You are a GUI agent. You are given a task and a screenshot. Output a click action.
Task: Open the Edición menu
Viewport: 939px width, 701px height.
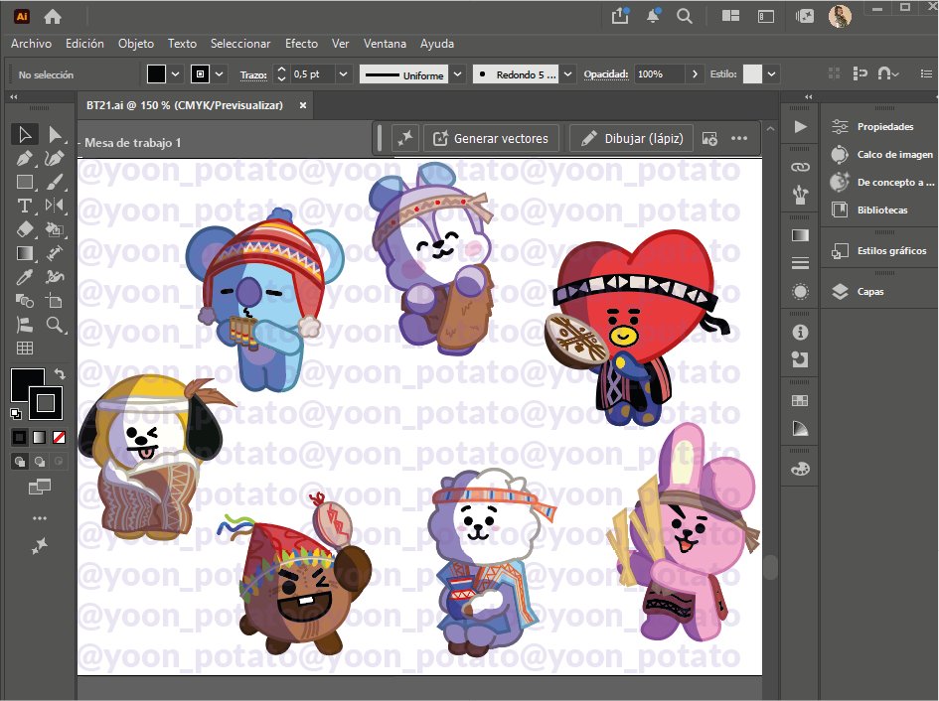pos(84,44)
